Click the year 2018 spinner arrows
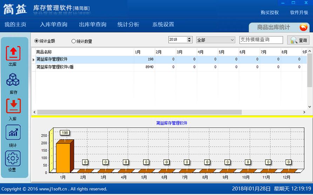This screenshot has height=195, width=313. 190,40
